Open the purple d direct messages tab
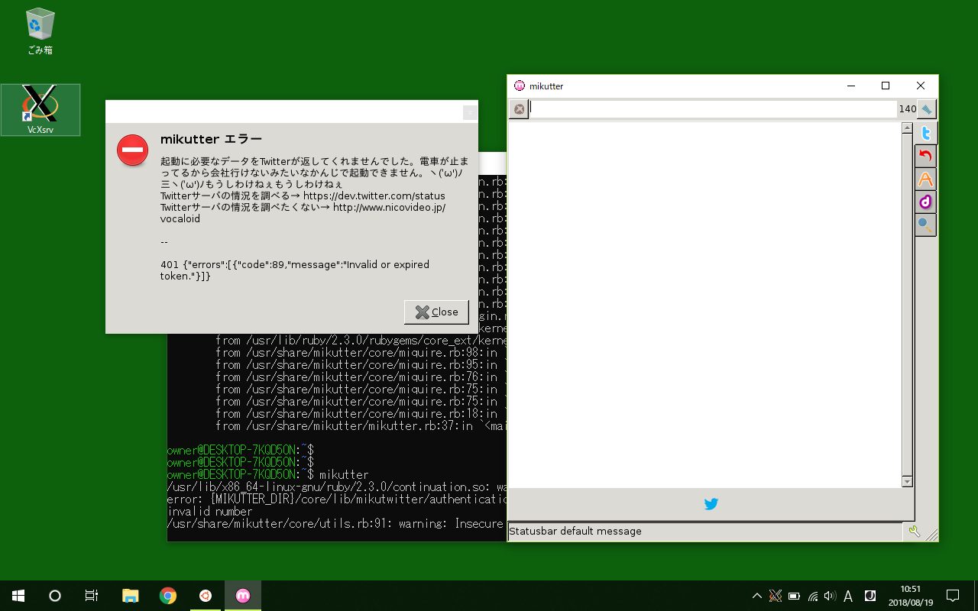This screenshot has height=611, width=978. (x=925, y=202)
